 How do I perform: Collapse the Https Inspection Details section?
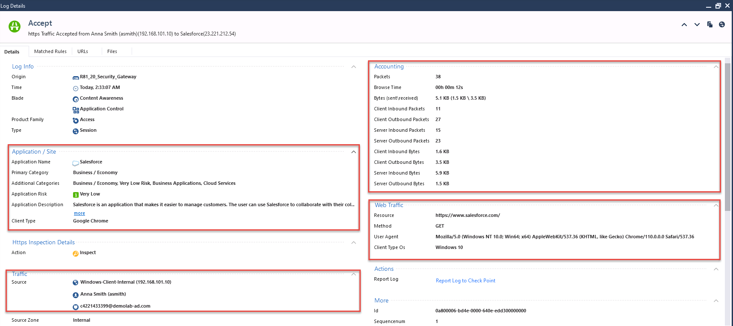click(353, 243)
